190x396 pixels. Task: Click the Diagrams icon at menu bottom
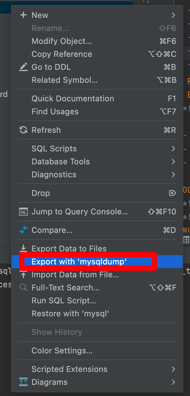click(x=23, y=382)
